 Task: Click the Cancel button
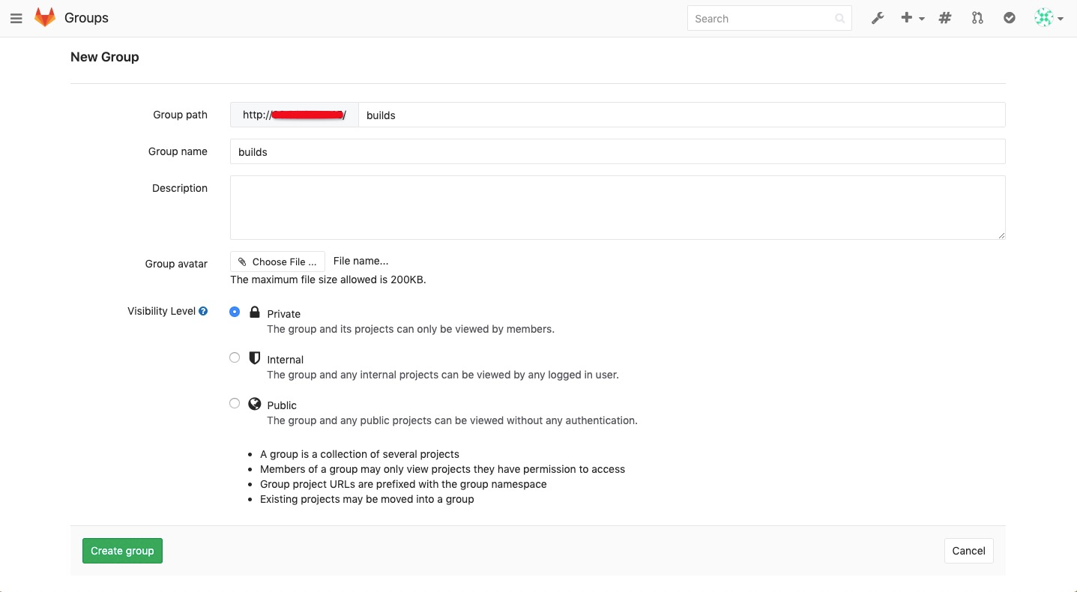[968, 551]
